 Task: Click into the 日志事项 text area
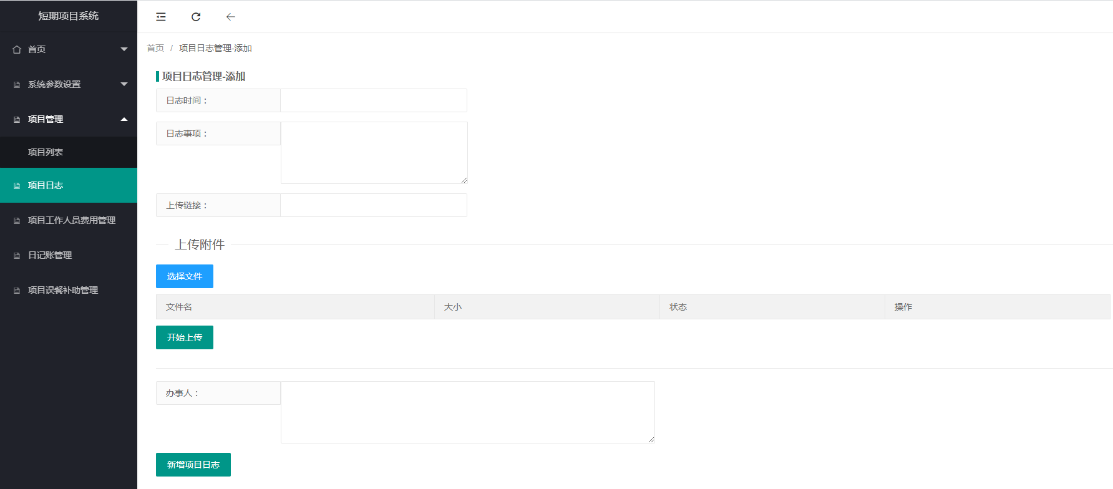[x=374, y=153]
